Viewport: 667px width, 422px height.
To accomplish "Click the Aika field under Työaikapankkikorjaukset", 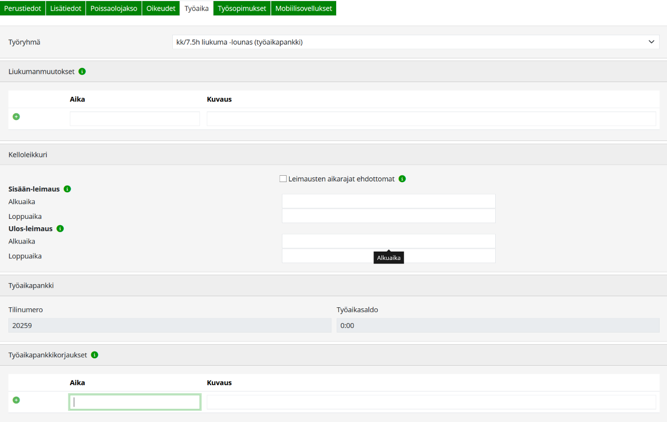I will [x=135, y=402].
